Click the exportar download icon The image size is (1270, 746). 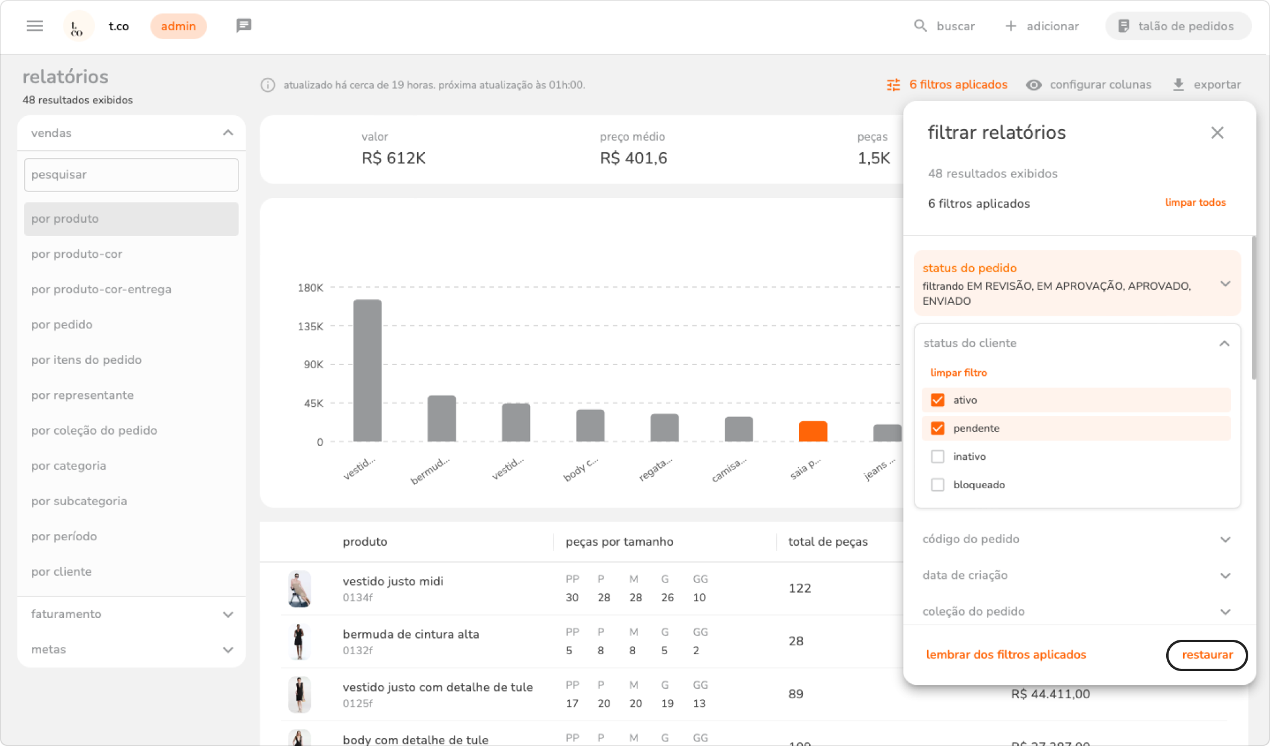(1178, 85)
